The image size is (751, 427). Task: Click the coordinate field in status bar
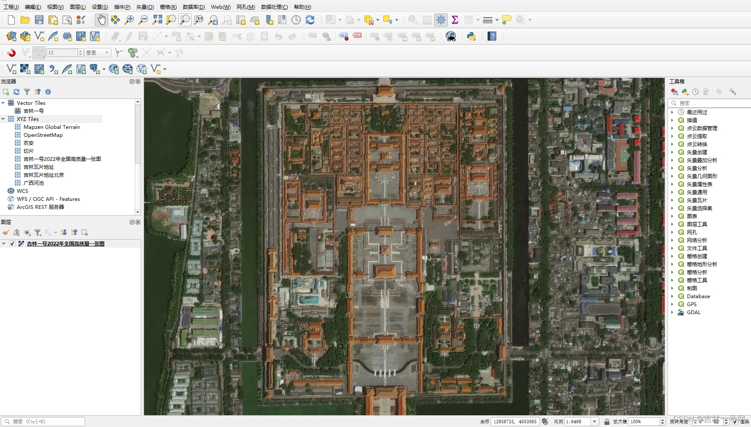tap(515, 422)
